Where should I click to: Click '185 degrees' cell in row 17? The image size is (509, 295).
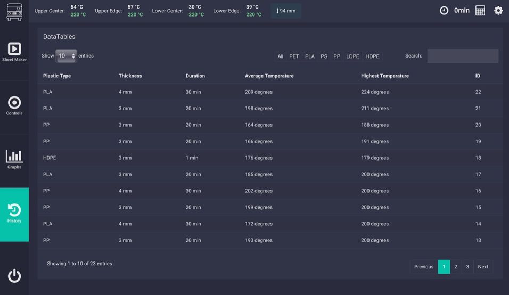coord(259,174)
